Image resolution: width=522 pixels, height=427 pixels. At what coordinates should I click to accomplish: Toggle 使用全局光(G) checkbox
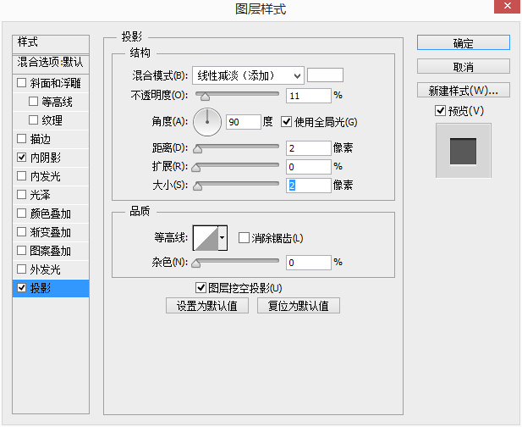[286, 122]
